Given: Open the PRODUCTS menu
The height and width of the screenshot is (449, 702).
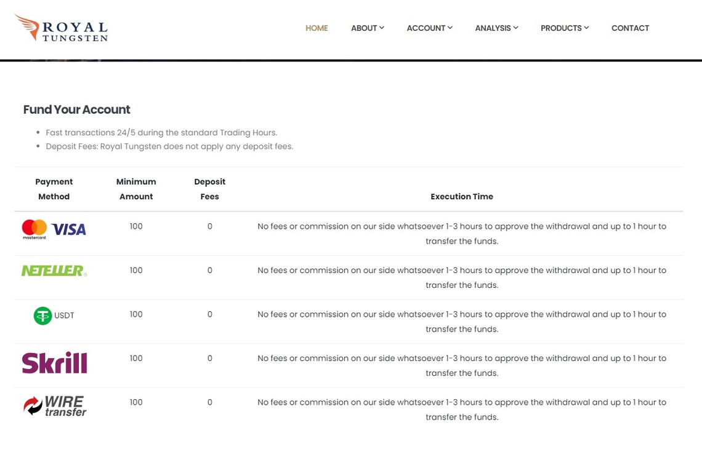Looking at the screenshot, I should click(x=565, y=28).
